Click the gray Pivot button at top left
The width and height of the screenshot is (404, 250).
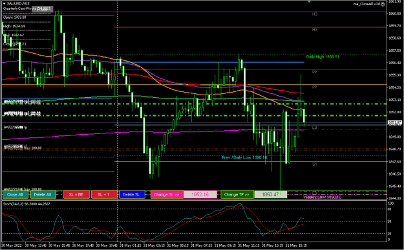43,9
